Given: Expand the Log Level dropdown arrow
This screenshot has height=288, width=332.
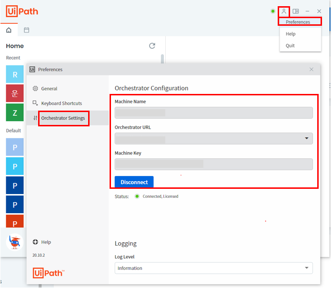Looking at the screenshot, I should [307, 268].
